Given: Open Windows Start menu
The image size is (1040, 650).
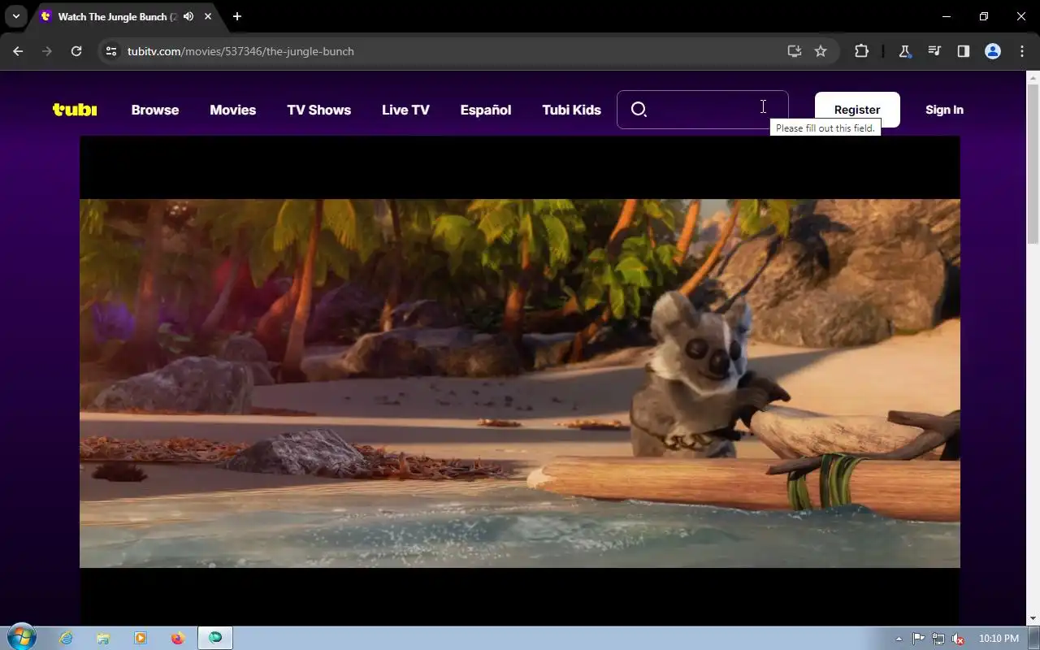Looking at the screenshot, I should pos(21,638).
